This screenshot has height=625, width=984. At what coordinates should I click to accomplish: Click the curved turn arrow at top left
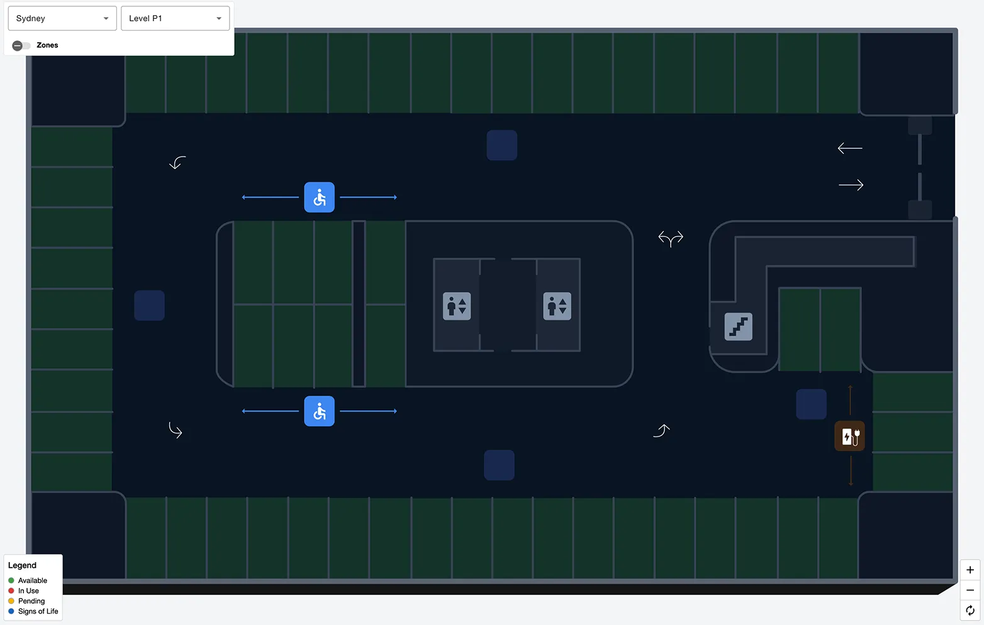pyautogui.click(x=177, y=163)
